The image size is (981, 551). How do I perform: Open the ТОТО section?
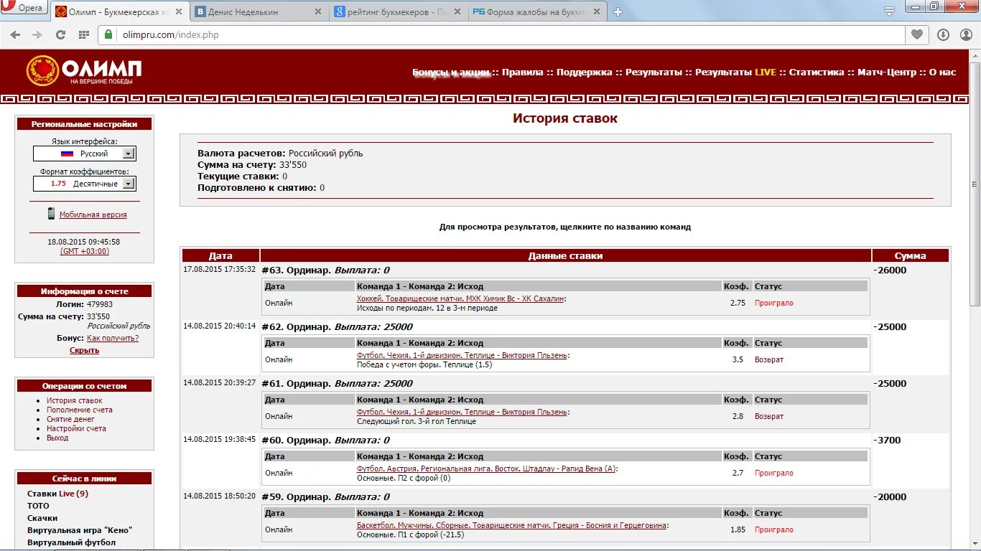pyautogui.click(x=38, y=506)
